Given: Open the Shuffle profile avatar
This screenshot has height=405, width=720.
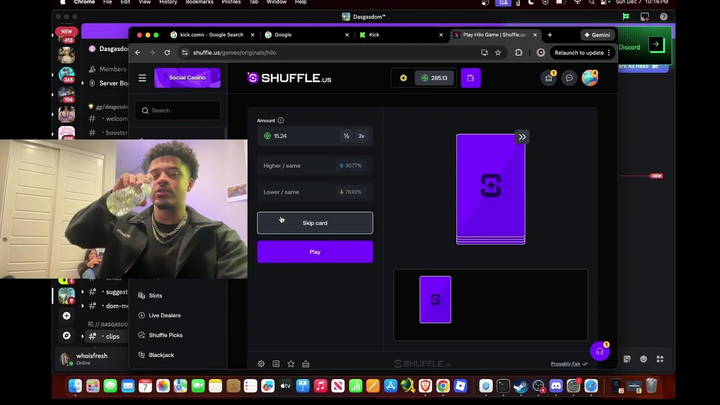Looking at the screenshot, I should [x=589, y=78].
